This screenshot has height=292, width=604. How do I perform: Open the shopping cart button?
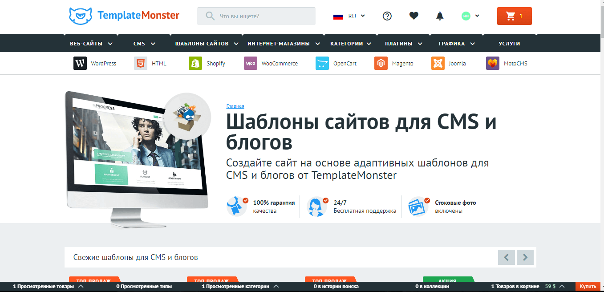(x=514, y=16)
